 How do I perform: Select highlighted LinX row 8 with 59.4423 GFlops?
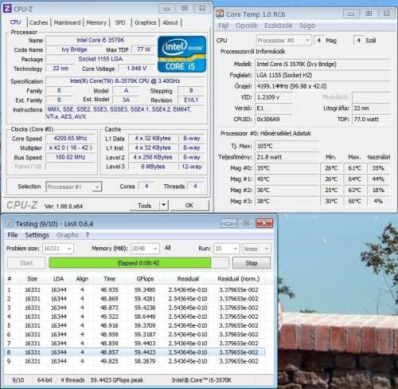(135, 352)
